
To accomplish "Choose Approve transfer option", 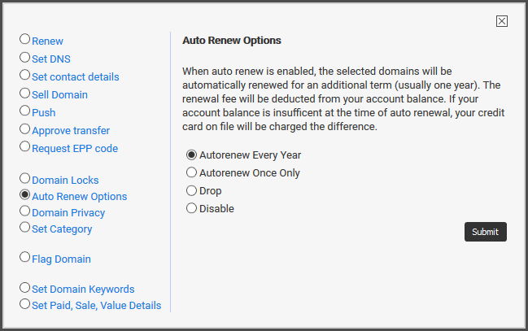I will point(24,128).
